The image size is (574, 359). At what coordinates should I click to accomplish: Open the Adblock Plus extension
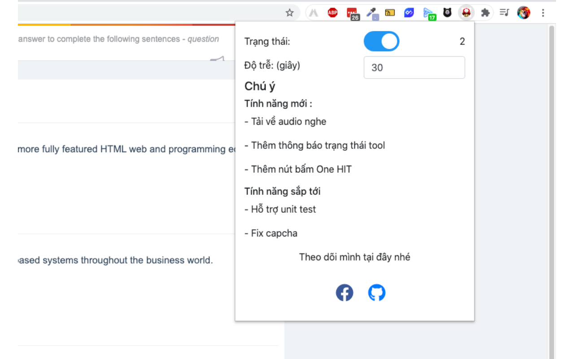(x=332, y=13)
